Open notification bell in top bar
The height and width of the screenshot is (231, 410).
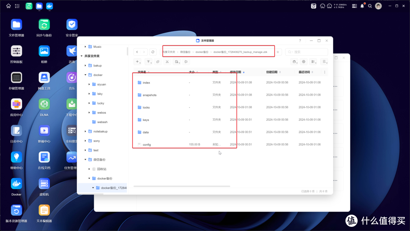362,6
